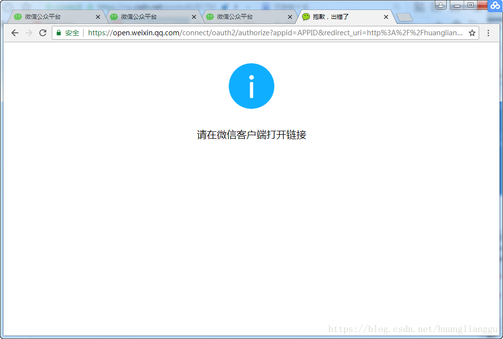Close the 抱歉，出错了 tab
The image size is (503, 339).
(386, 17)
